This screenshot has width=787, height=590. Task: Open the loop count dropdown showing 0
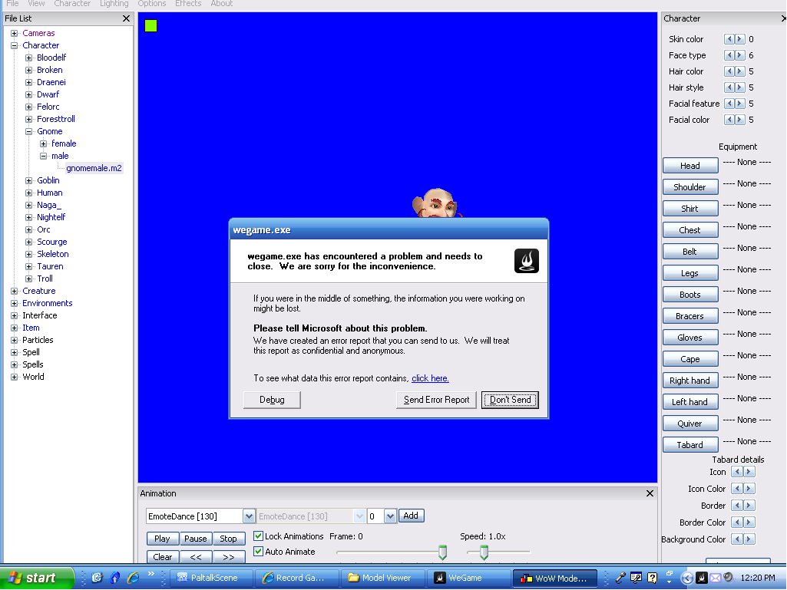click(390, 516)
